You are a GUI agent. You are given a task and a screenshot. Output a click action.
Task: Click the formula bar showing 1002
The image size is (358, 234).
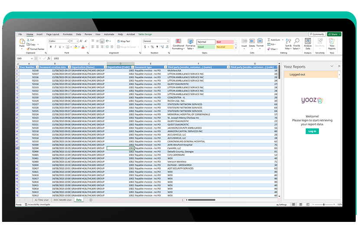click(x=196, y=58)
